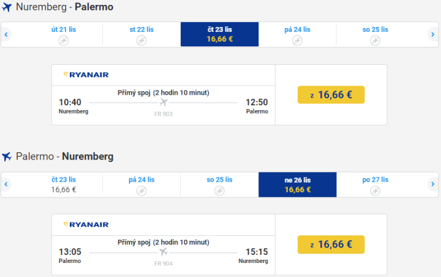Click the plane icon beside Nuremberg - Palermo heading

pos(7,7)
